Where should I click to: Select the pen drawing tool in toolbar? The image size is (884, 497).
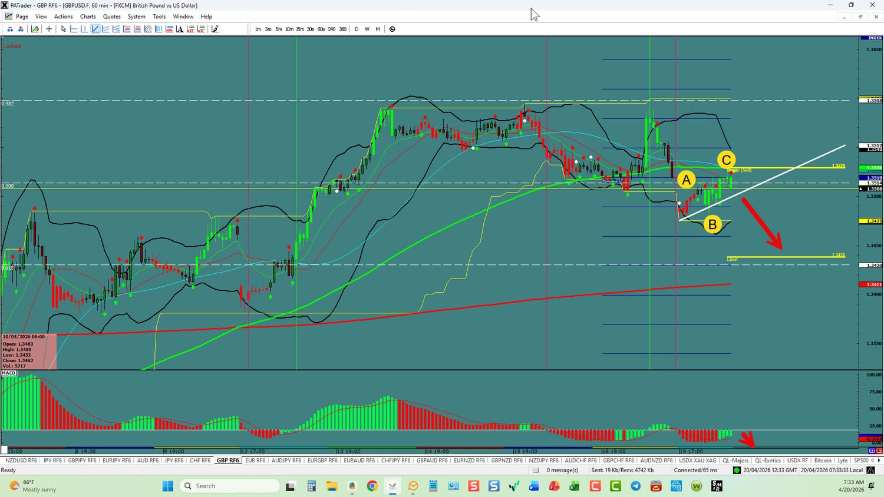pos(215,29)
